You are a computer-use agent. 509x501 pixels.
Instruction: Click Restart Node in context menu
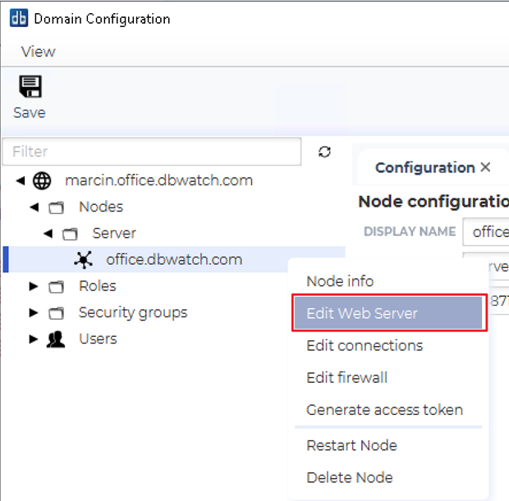point(351,446)
